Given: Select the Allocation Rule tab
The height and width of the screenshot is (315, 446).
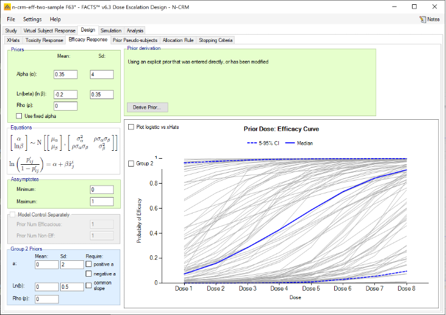Looking at the screenshot, I should point(178,40).
